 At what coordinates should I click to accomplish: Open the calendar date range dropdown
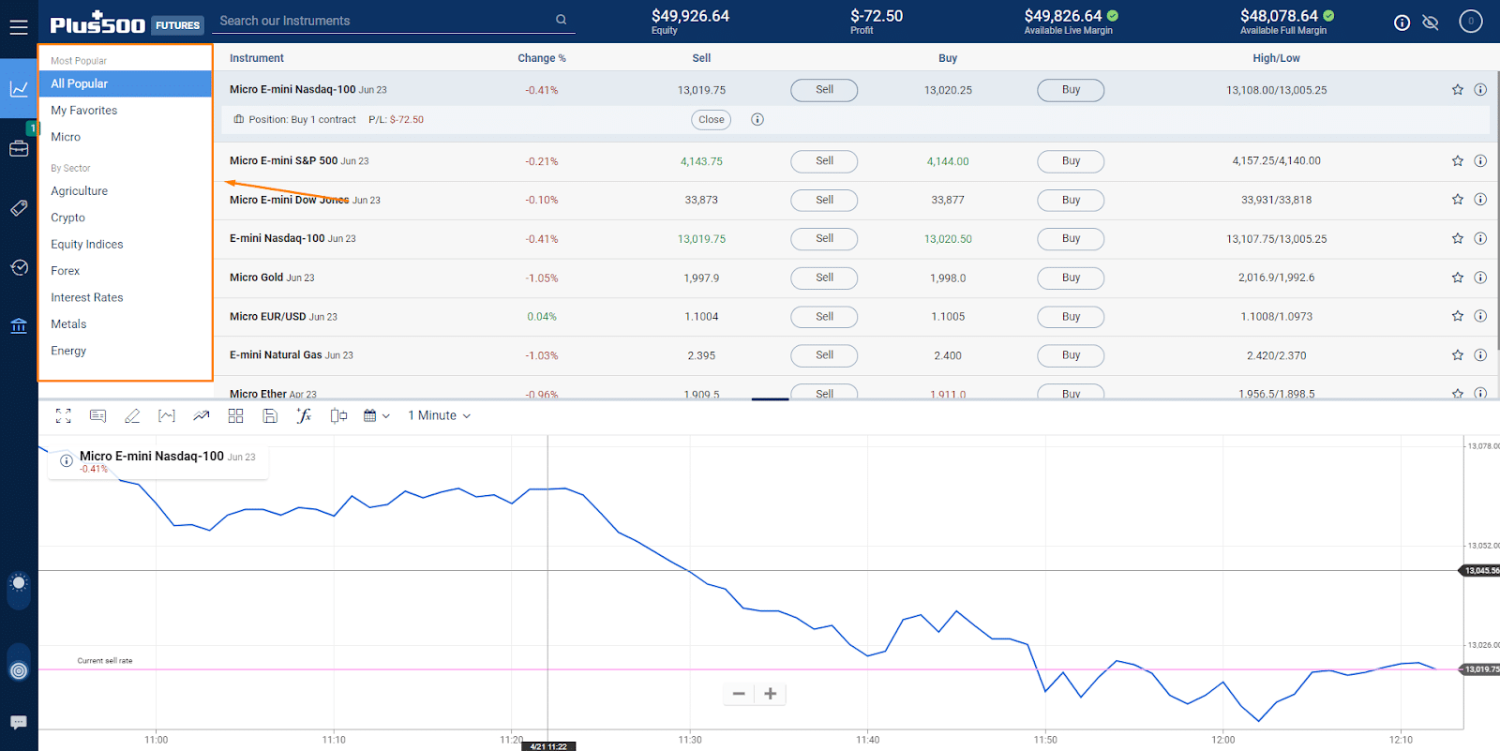click(376, 416)
